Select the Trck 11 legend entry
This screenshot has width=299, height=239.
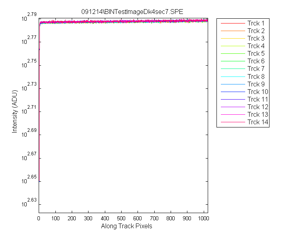point(244,99)
